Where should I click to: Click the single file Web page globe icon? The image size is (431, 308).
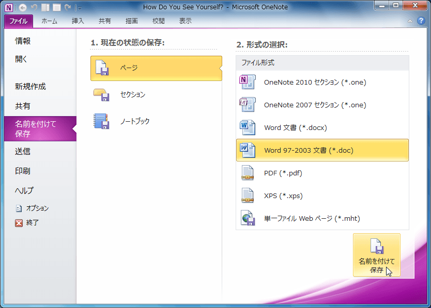coord(248,218)
